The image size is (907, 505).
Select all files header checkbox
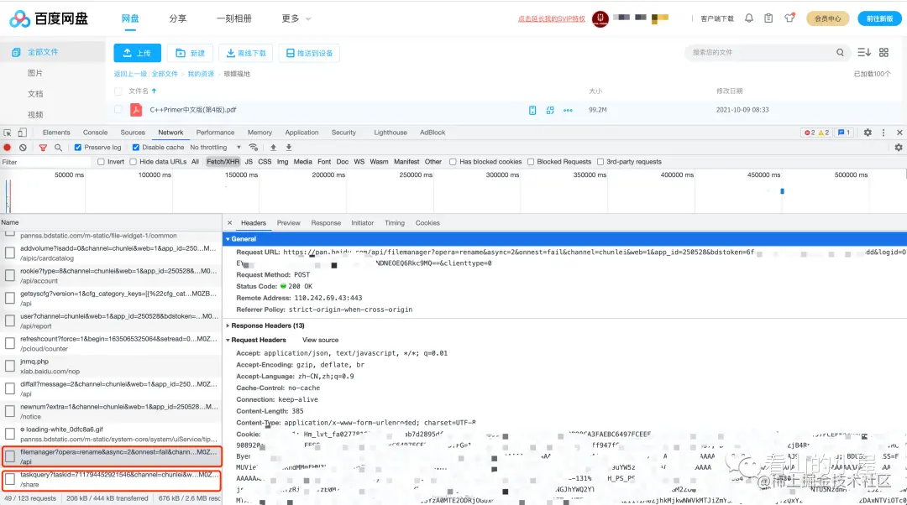click(x=118, y=91)
